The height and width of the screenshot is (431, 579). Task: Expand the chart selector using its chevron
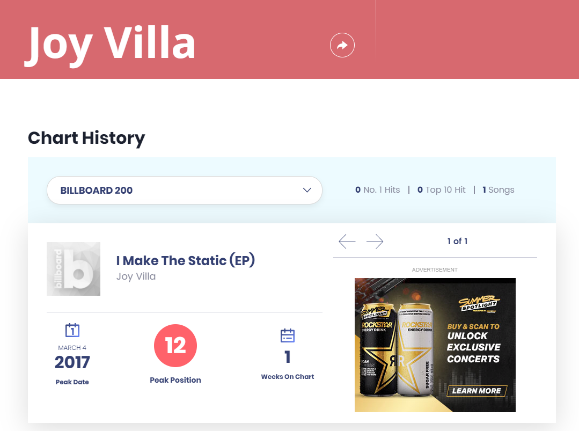click(x=307, y=190)
